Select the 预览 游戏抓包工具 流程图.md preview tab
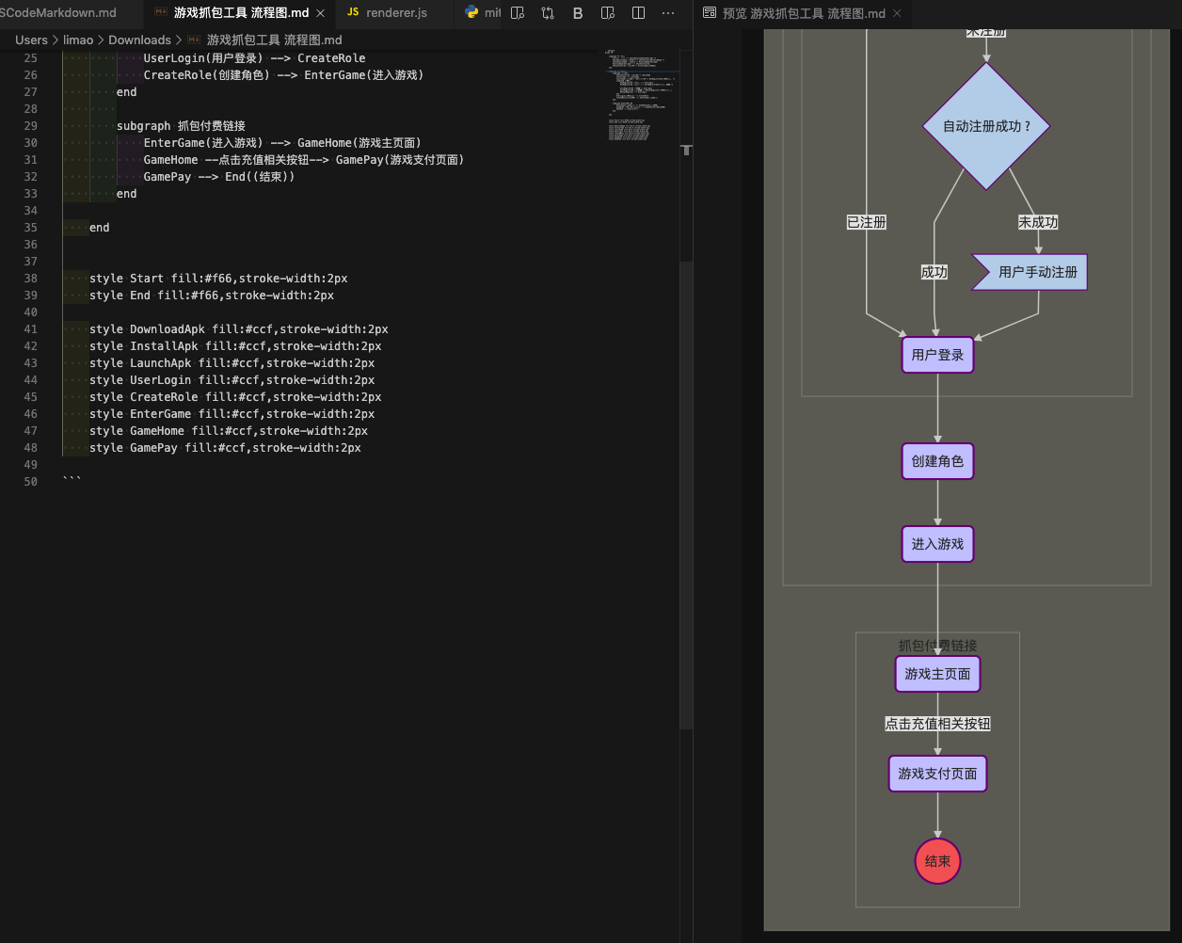Screen dimensions: 1182x943 pyautogui.click(x=803, y=13)
